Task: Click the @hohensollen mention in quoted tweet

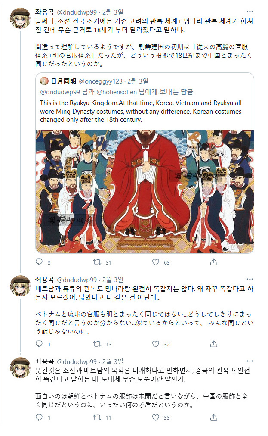Action: tap(117, 92)
